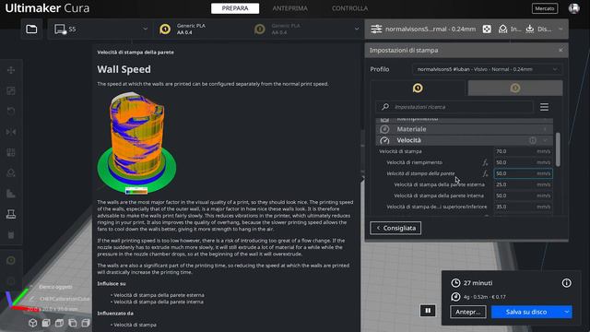Expand the Materiale settings category

coord(465,129)
